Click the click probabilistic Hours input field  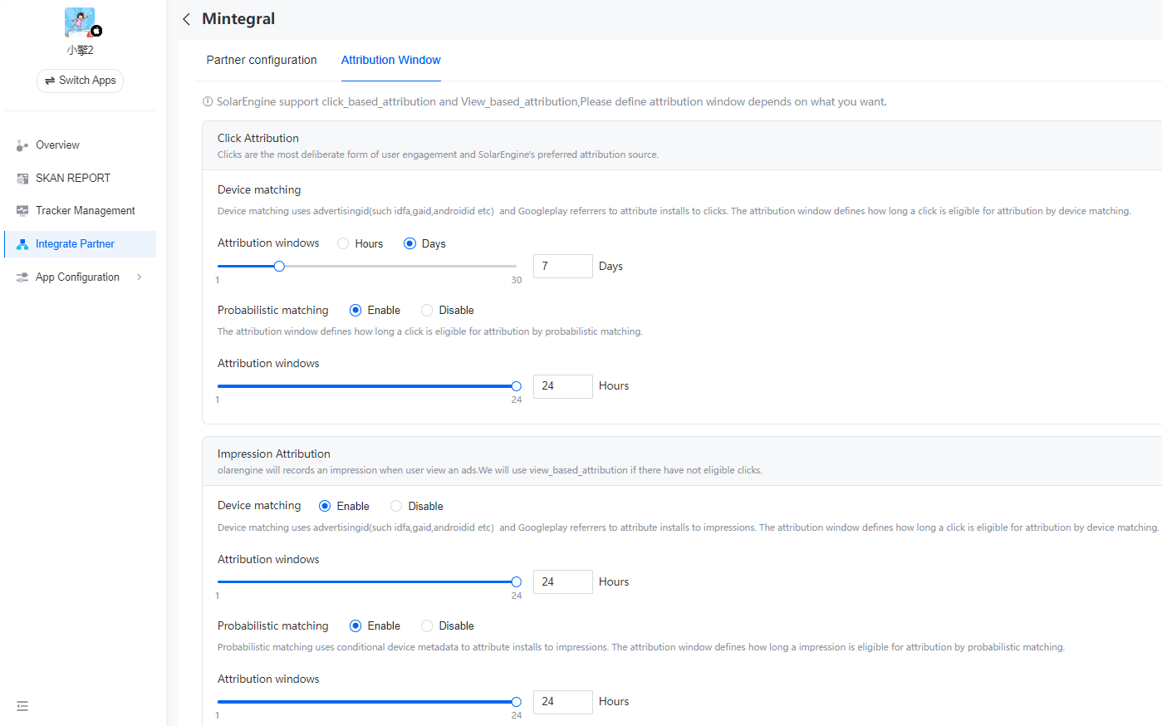pos(563,386)
